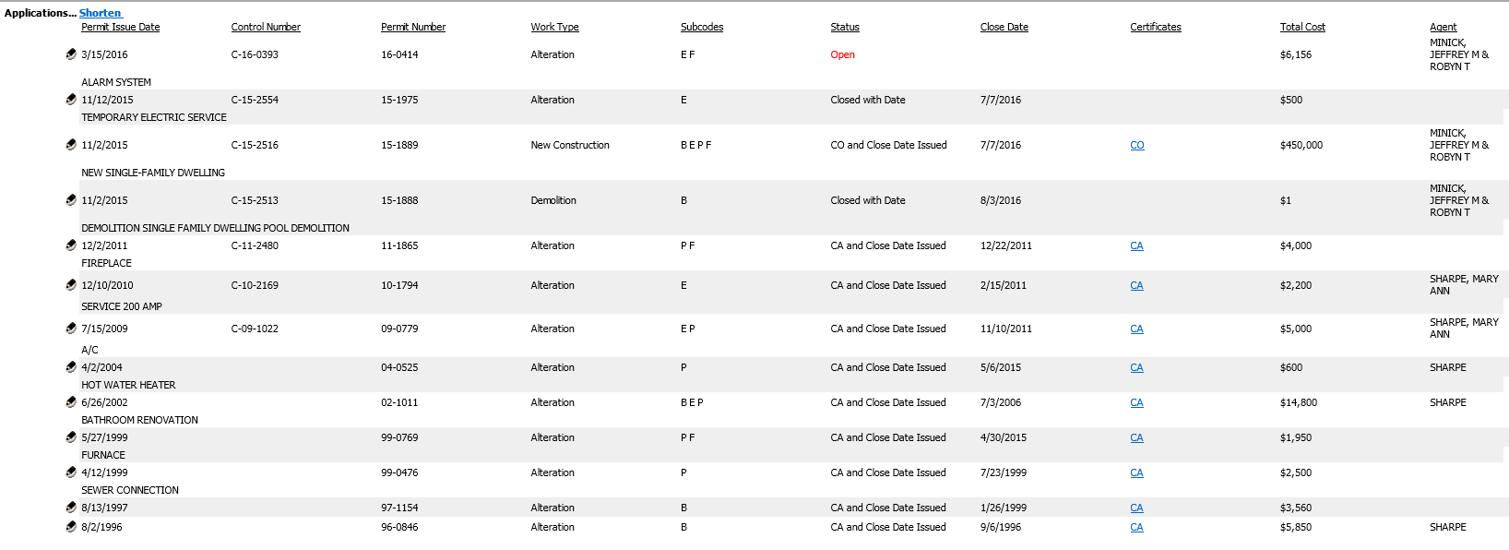Sort by Status column header
The width and height of the screenshot is (1509, 550).
click(x=845, y=27)
